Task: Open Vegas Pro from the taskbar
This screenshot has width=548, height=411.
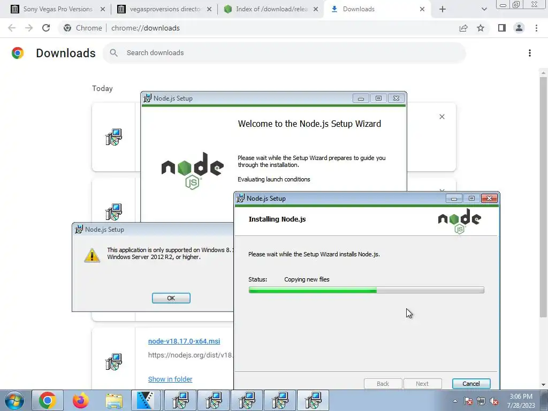Action: click(146, 400)
